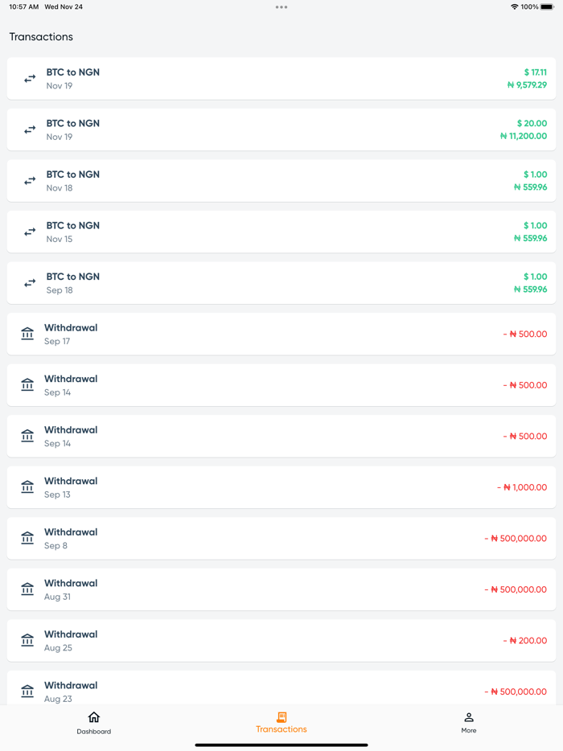This screenshot has width=563, height=751.
Task: Click the bank icon next to the Aug 31 Withdrawal
Action: coord(27,589)
